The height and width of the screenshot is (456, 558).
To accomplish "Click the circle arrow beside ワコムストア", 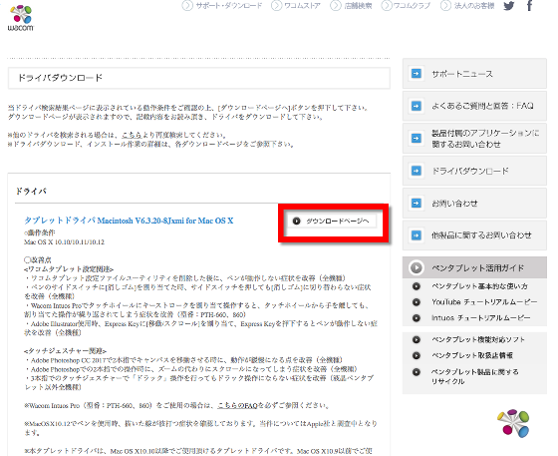I will point(276,6).
